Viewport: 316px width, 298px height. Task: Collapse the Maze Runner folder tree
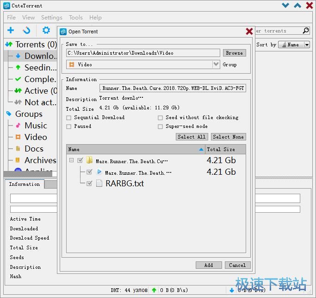(x=72, y=161)
